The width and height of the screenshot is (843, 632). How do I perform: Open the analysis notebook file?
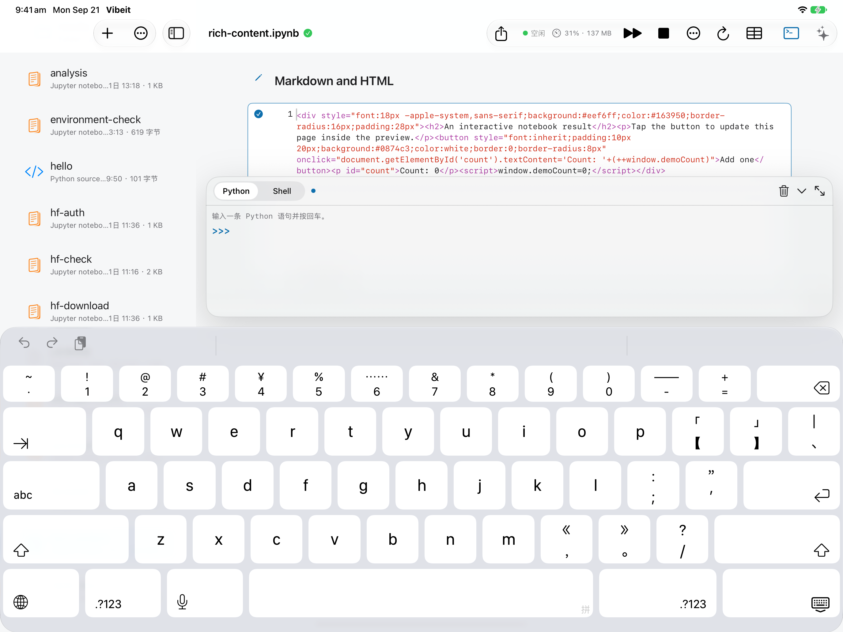tap(98, 79)
